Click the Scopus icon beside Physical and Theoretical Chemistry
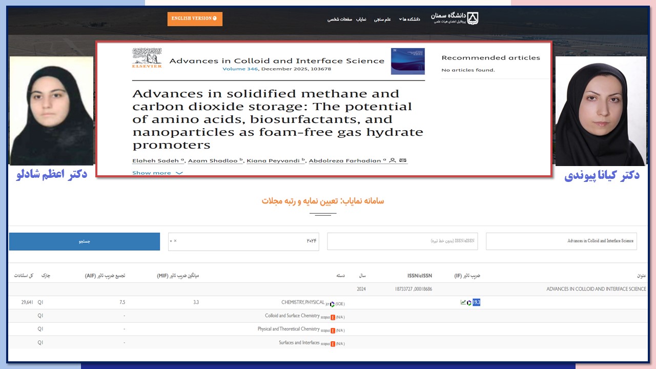This screenshot has height=369, width=656. (x=333, y=330)
